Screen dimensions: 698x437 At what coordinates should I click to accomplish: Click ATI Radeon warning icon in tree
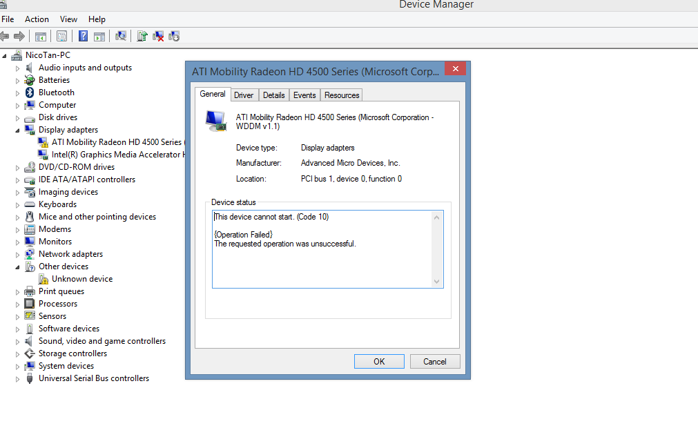[43, 142]
